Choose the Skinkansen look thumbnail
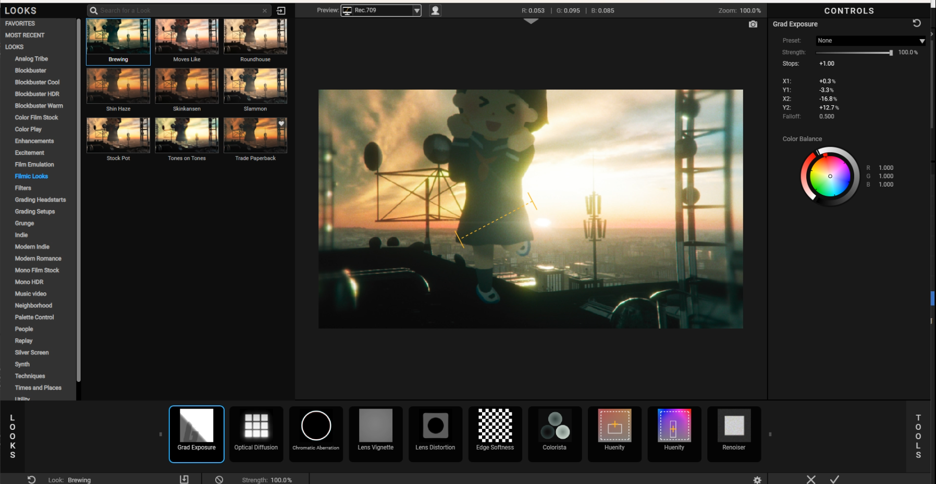 187,86
